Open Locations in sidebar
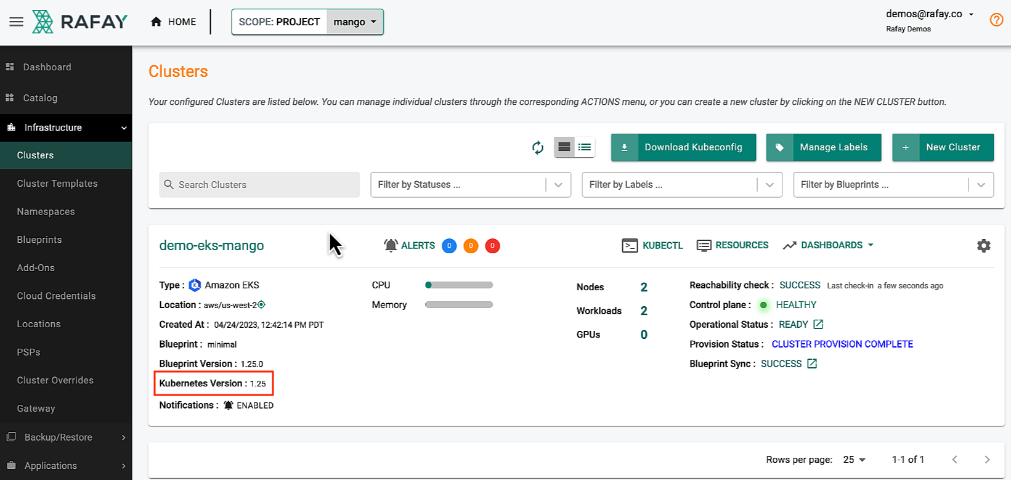 coord(66,324)
